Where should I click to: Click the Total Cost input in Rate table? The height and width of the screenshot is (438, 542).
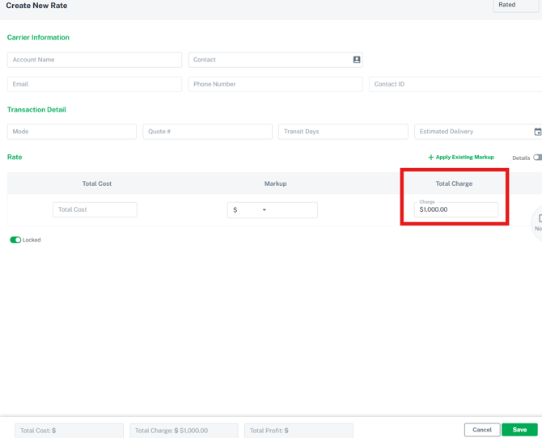click(x=95, y=210)
